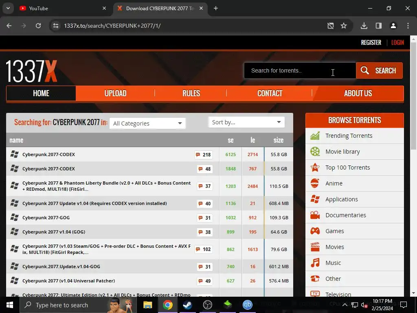Viewport: 417px width, 313px height.
Task: Switch to the YouTube tab
Action: 63,8
